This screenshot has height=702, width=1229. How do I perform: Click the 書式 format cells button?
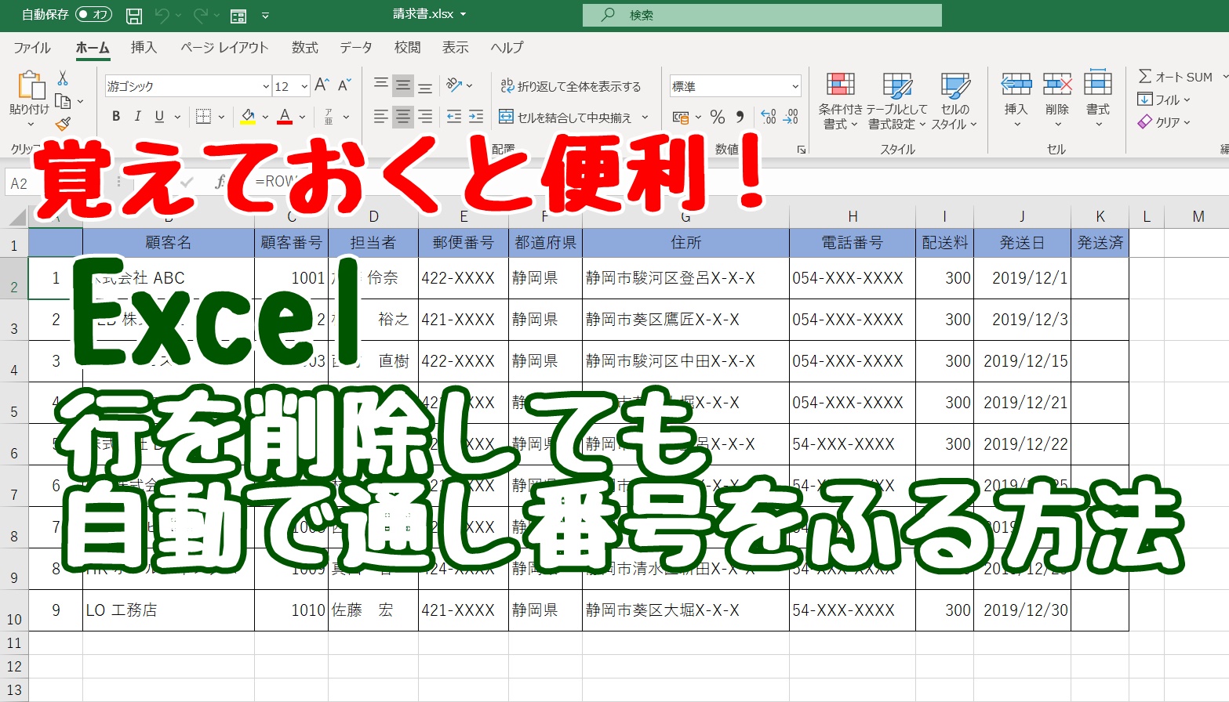click(1098, 100)
